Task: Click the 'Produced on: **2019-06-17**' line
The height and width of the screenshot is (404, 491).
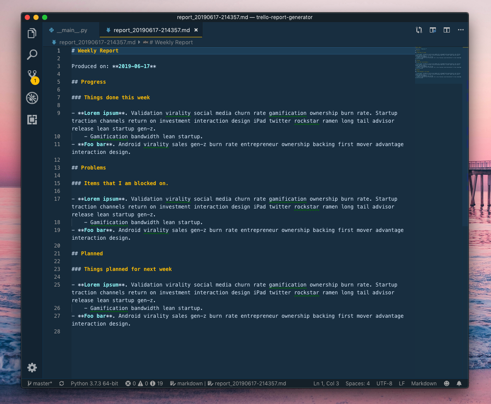Action: pyautogui.click(x=114, y=66)
